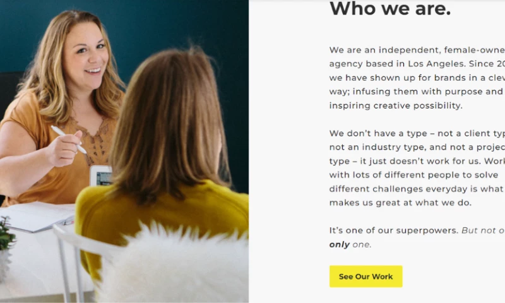
Task: Click the "See Our Work" button
Action: tap(365, 276)
